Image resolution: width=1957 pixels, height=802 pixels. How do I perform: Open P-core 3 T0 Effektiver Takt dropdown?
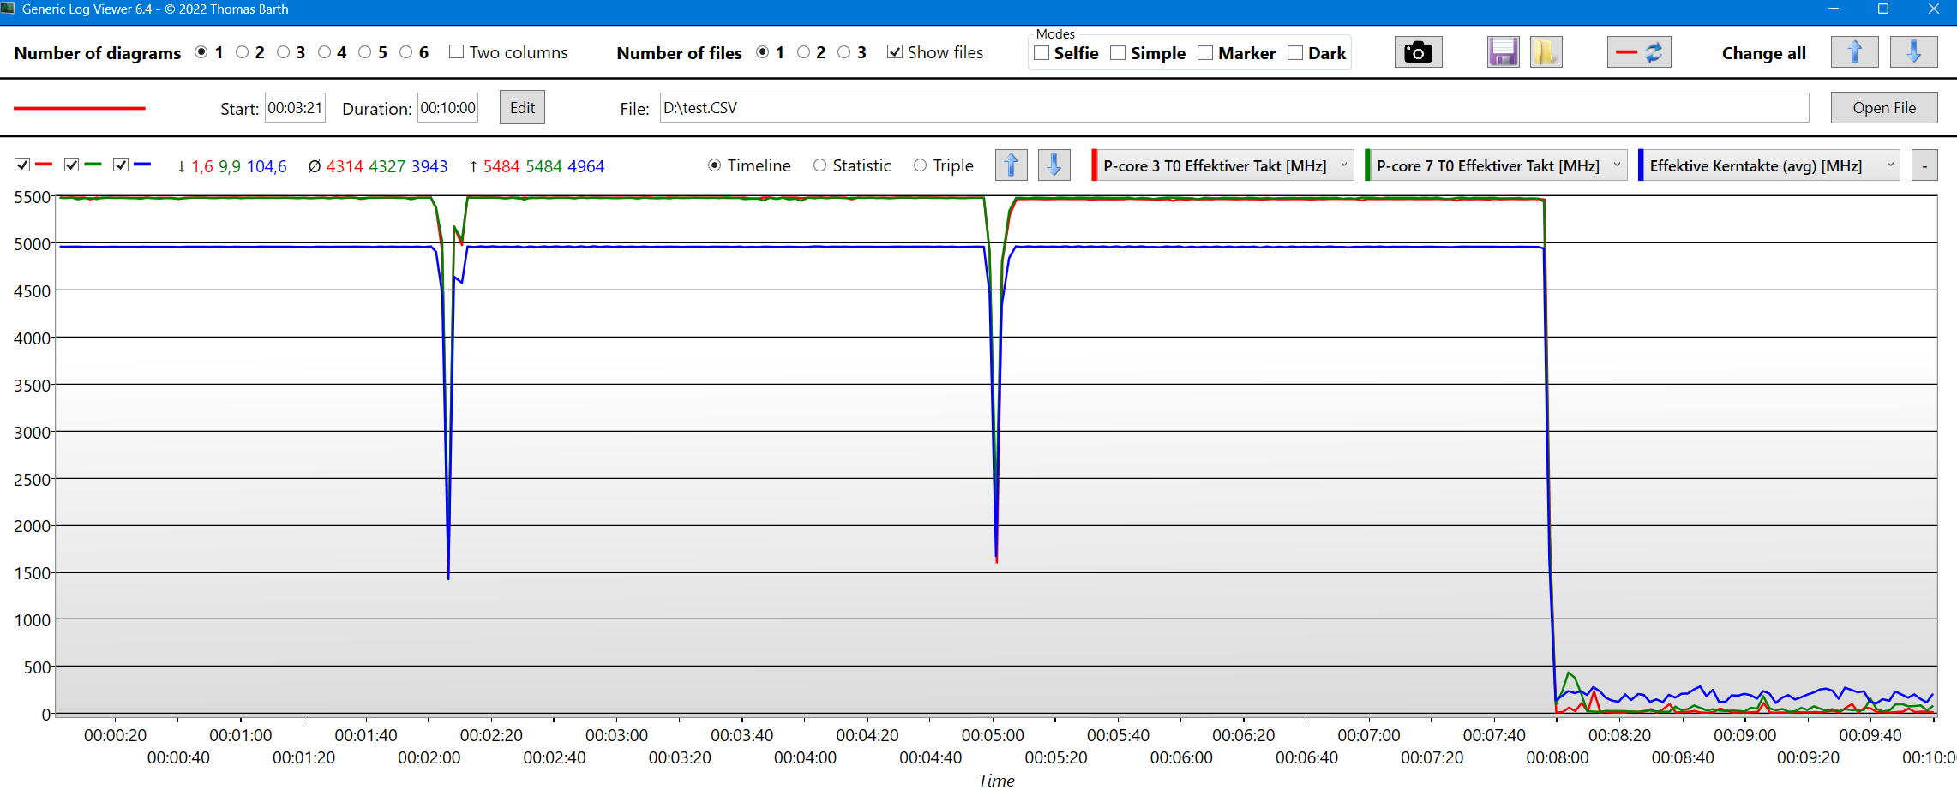(x=1226, y=165)
